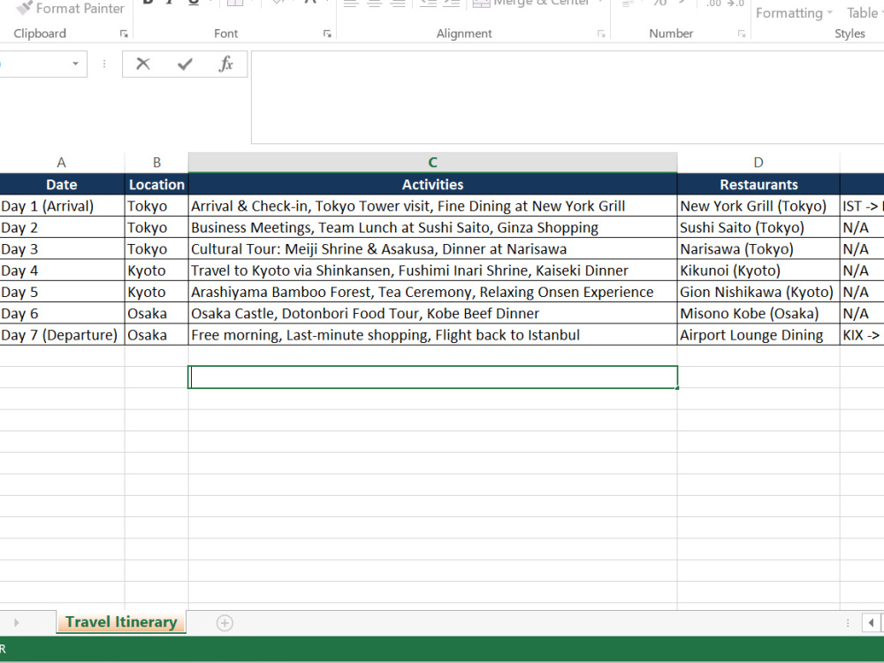Select the Day 6 date cell
Image resolution: width=884 pixels, height=663 pixels.
62,313
